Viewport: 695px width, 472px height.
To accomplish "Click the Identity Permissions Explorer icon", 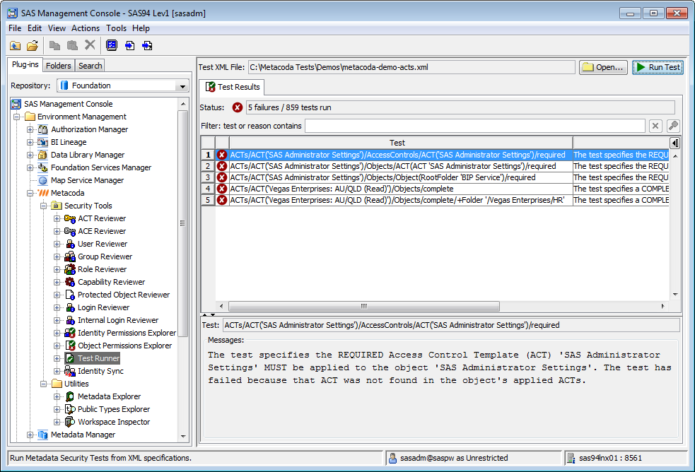I will (70, 333).
